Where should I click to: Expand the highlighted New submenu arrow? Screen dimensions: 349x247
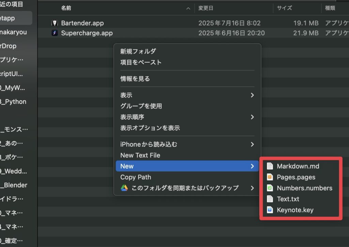point(252,166)
